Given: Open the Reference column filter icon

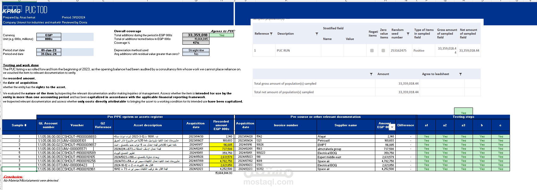Looking at the screenshot, I should [271, 34].
